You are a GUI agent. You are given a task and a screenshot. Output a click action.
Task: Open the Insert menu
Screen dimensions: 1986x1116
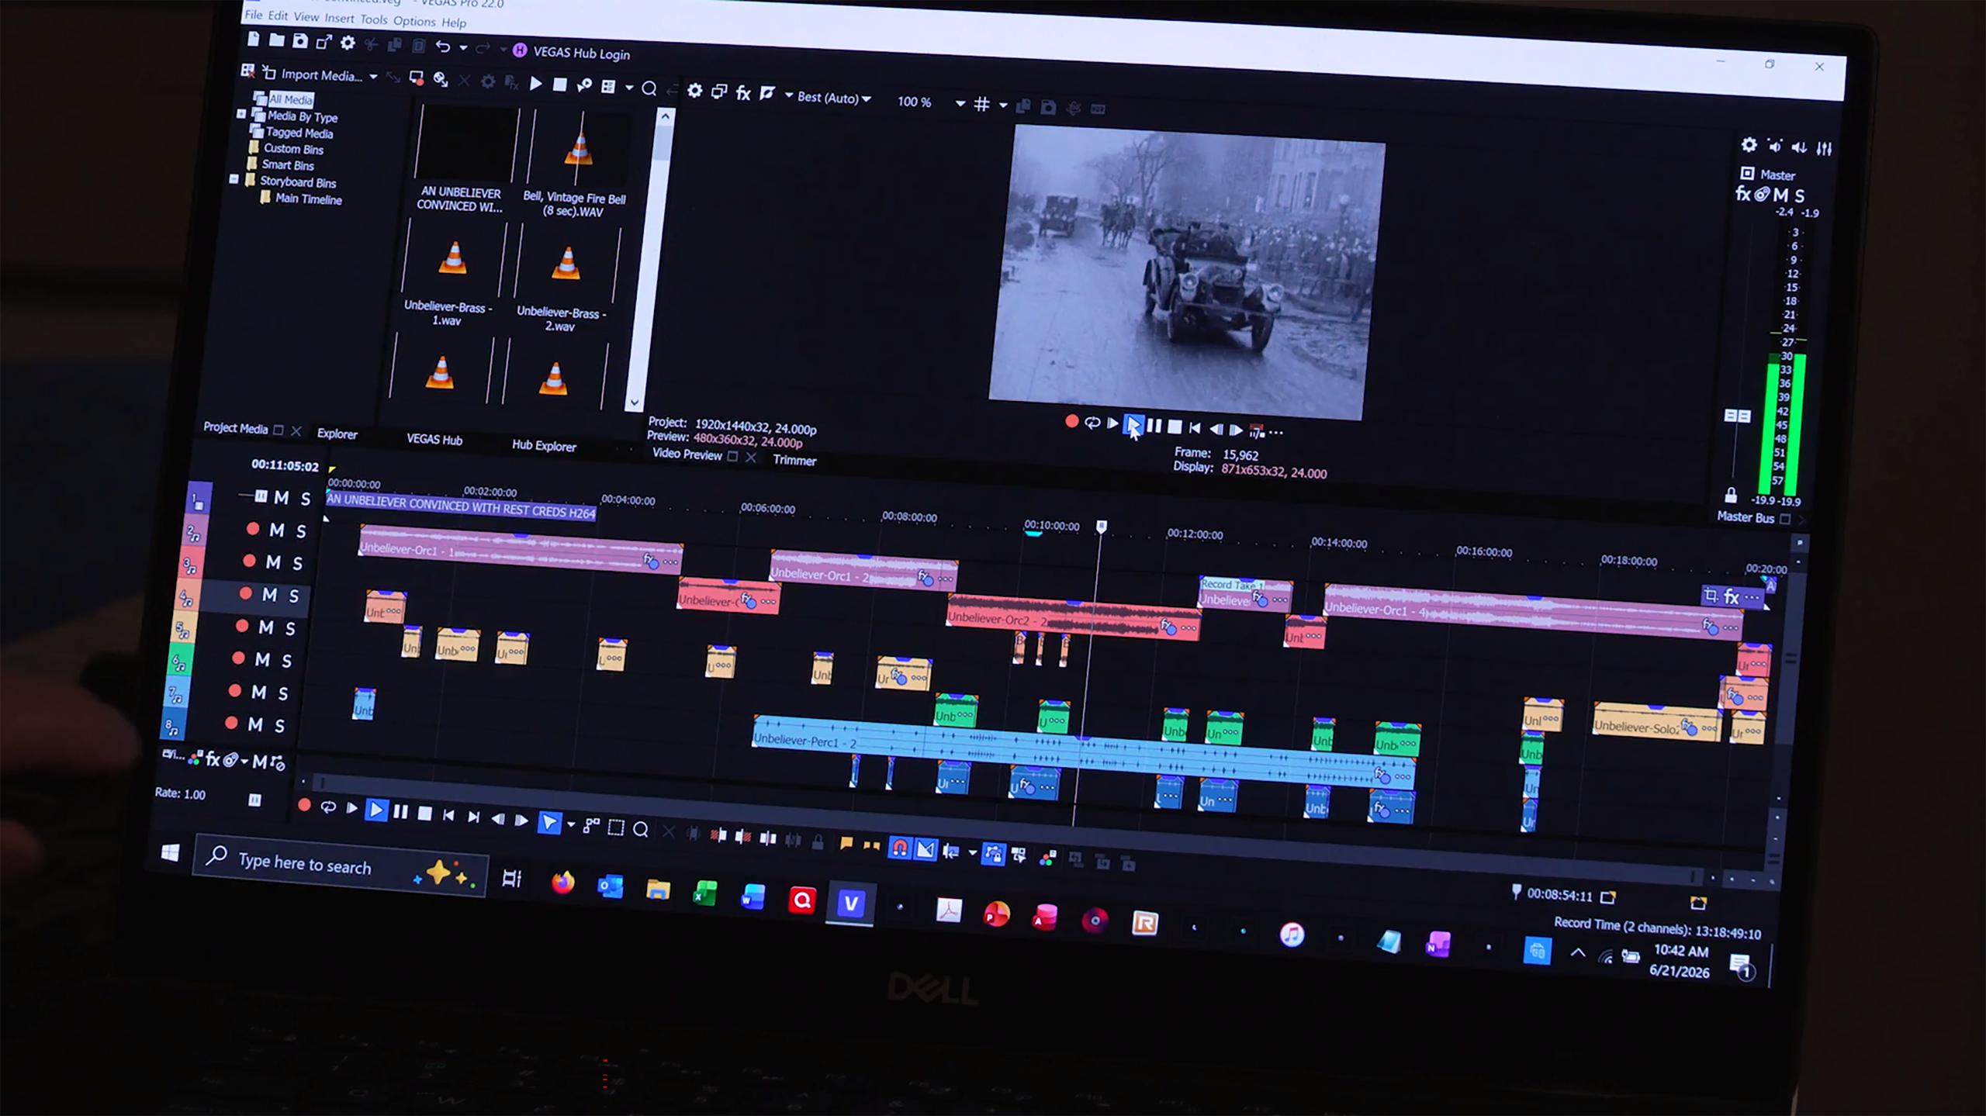coord(339,19)
